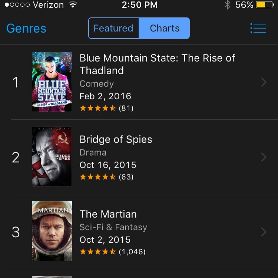
Task: Select the Charts tab
Action: (165, 28)
